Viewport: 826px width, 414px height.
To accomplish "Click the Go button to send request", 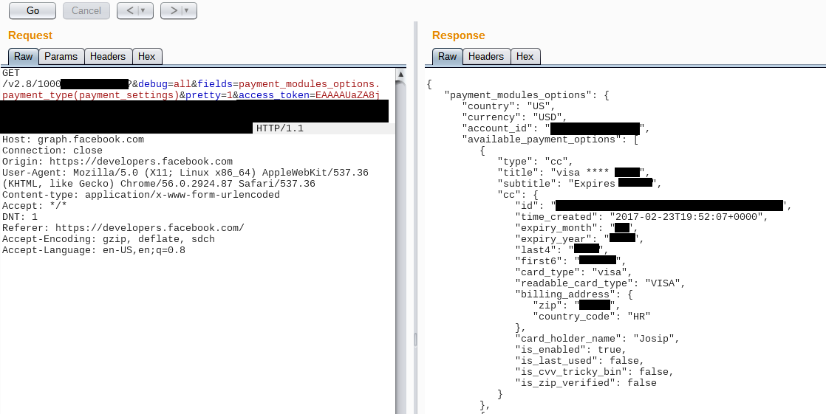I will [33, 10].
